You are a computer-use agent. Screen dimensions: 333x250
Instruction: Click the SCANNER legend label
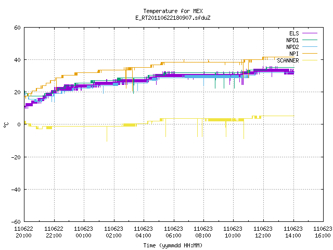point(288,60)
